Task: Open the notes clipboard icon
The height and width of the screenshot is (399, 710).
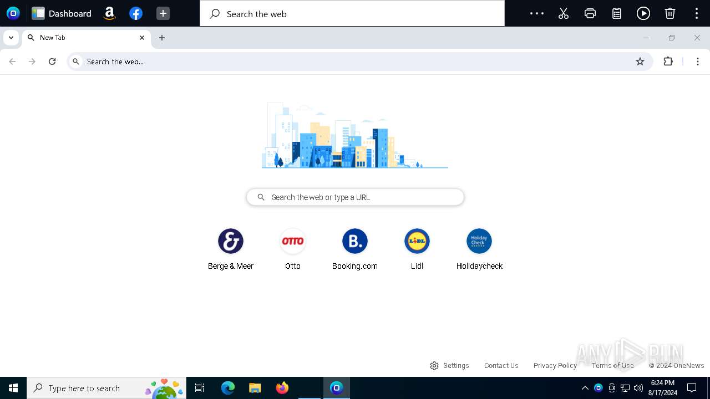Action: pos(617,13)
